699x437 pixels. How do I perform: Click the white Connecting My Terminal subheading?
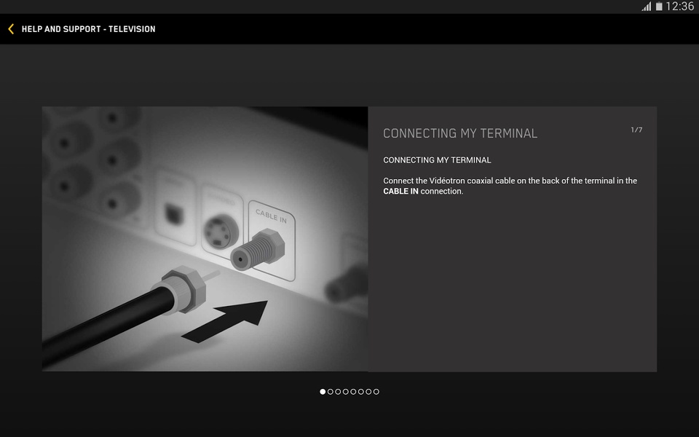click(x=437, y=160)
